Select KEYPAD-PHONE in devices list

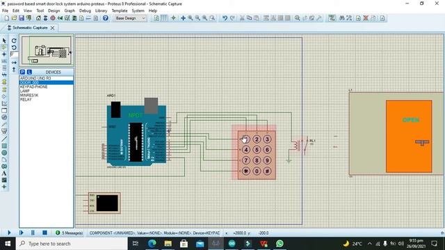pos(47,87)
